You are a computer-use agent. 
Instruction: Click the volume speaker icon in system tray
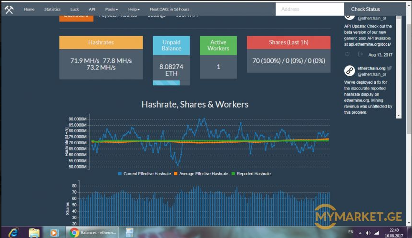tap(367, 233)
